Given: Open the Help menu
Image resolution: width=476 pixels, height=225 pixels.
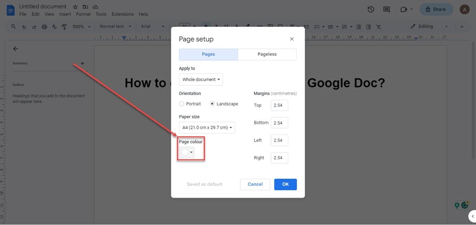Looking at the screenshot, I should point(143,14).
